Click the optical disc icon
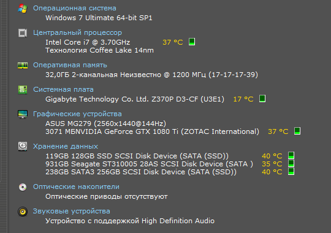Screen dimensions: 331x233 click(23, 187)
